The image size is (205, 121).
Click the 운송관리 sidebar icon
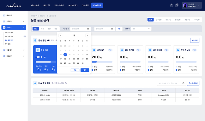(4, 27)
